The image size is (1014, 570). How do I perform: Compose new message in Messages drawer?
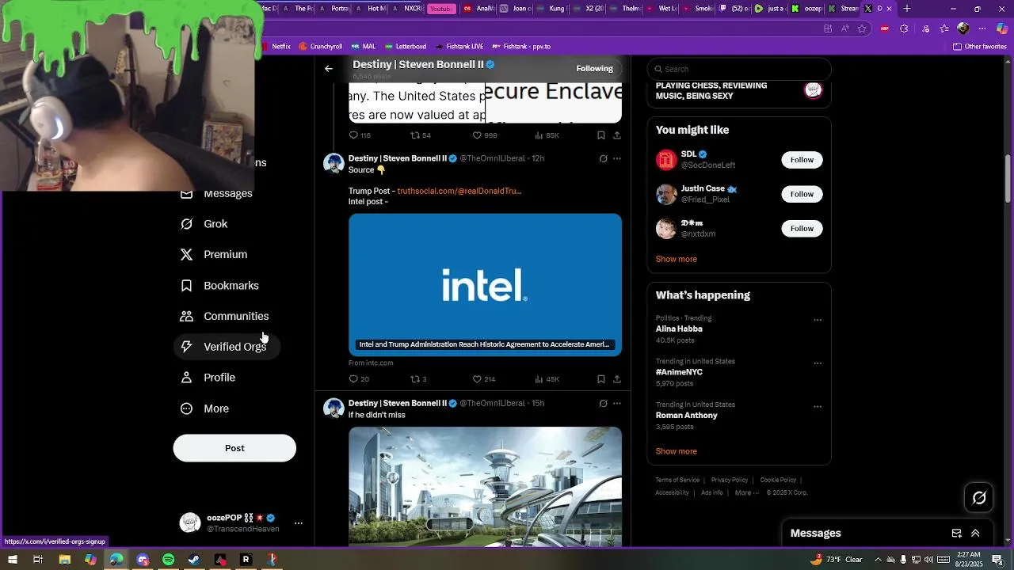pos(956,534)
